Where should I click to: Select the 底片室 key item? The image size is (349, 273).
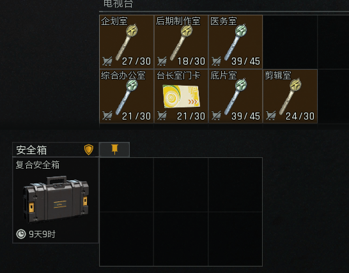pyautogui.click(x=235, y=96)
